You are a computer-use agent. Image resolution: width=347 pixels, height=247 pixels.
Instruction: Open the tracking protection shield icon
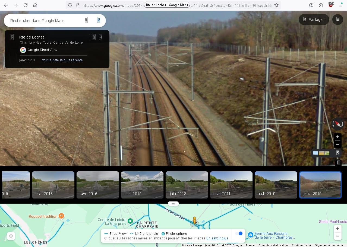click(x=70, y=5)
